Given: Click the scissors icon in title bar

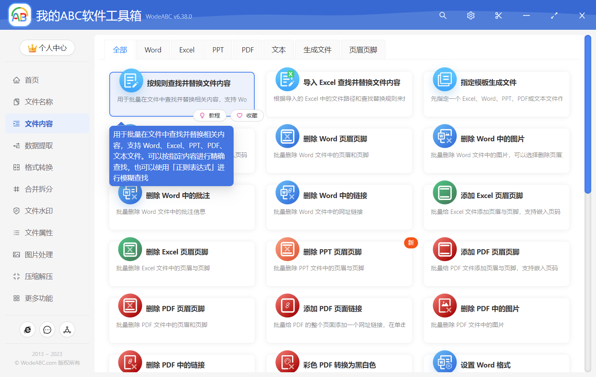Looking at the screenshot, I should (x=498, y=15).
